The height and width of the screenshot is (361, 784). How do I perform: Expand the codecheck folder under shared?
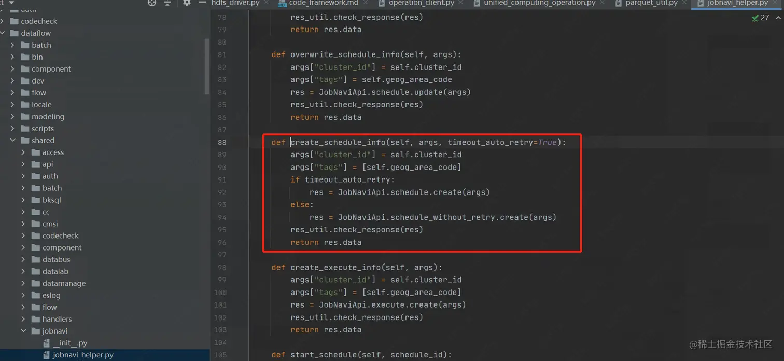23,236
